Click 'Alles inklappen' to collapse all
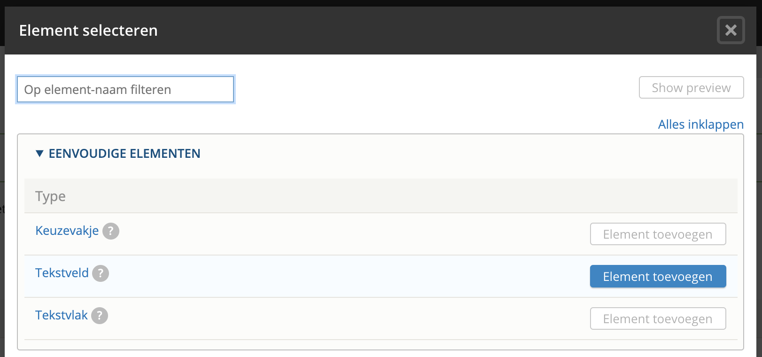 click(700, 124)
